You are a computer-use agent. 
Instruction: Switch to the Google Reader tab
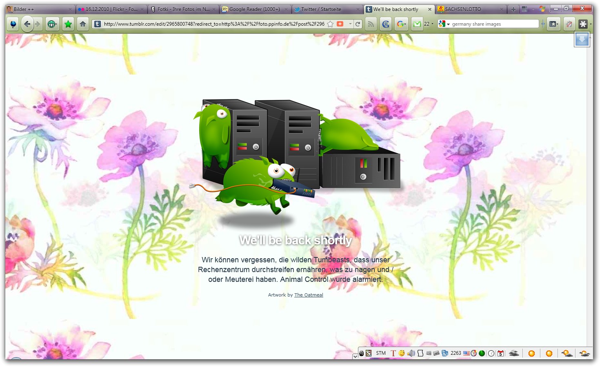click(x=254, y=9)
